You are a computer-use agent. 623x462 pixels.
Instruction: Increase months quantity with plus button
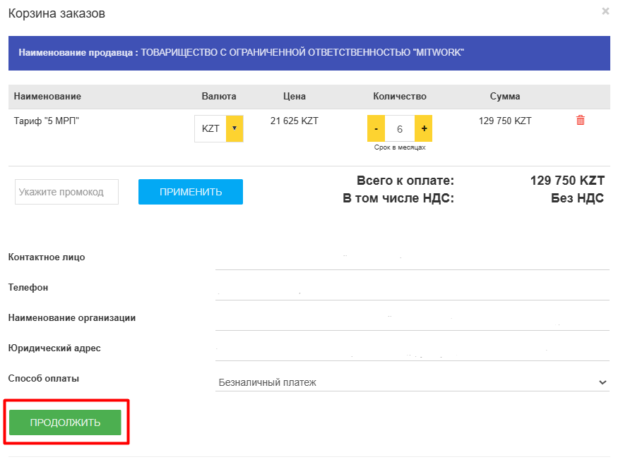point(424,129)
